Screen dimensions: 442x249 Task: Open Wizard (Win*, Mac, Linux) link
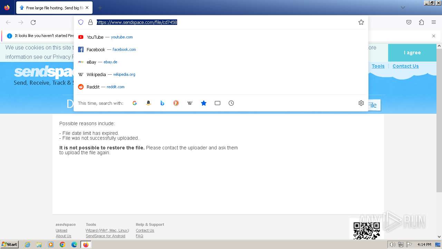pos(107,230)
